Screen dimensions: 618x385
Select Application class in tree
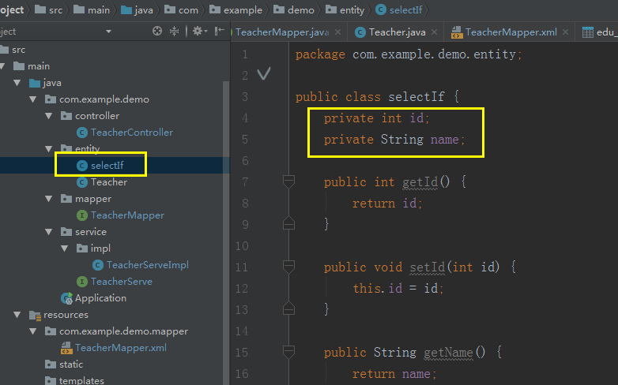[100, 298]
